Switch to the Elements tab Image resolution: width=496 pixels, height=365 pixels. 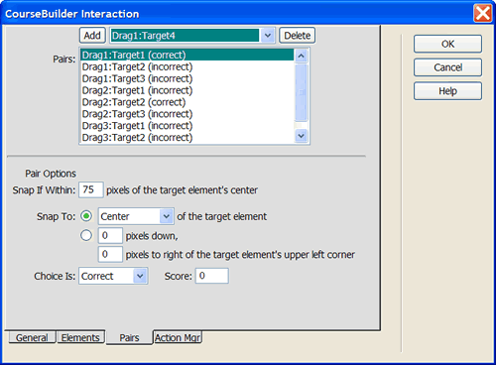80,337
